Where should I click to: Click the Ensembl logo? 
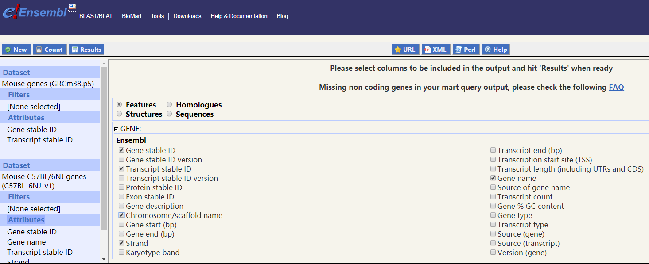point(35,11)
